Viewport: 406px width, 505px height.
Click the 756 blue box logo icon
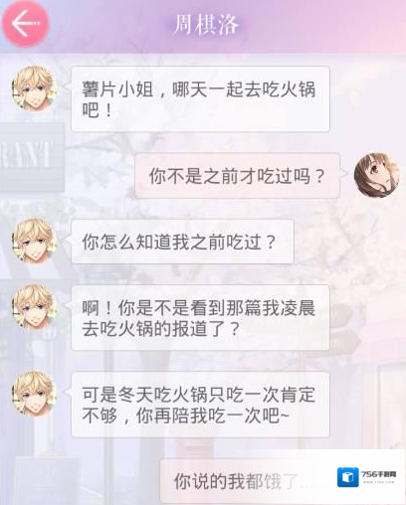pyautogui.click(x=348, y=477)
